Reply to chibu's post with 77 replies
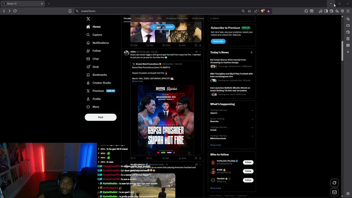Viewport: 352px width, 198px height. click(x=133, y=158)
